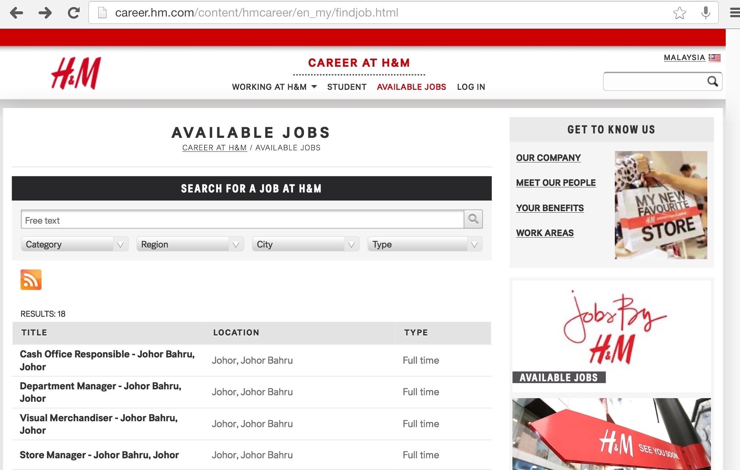
Task: Click the Get To Know Us heading
Action: tap(612, 129)
